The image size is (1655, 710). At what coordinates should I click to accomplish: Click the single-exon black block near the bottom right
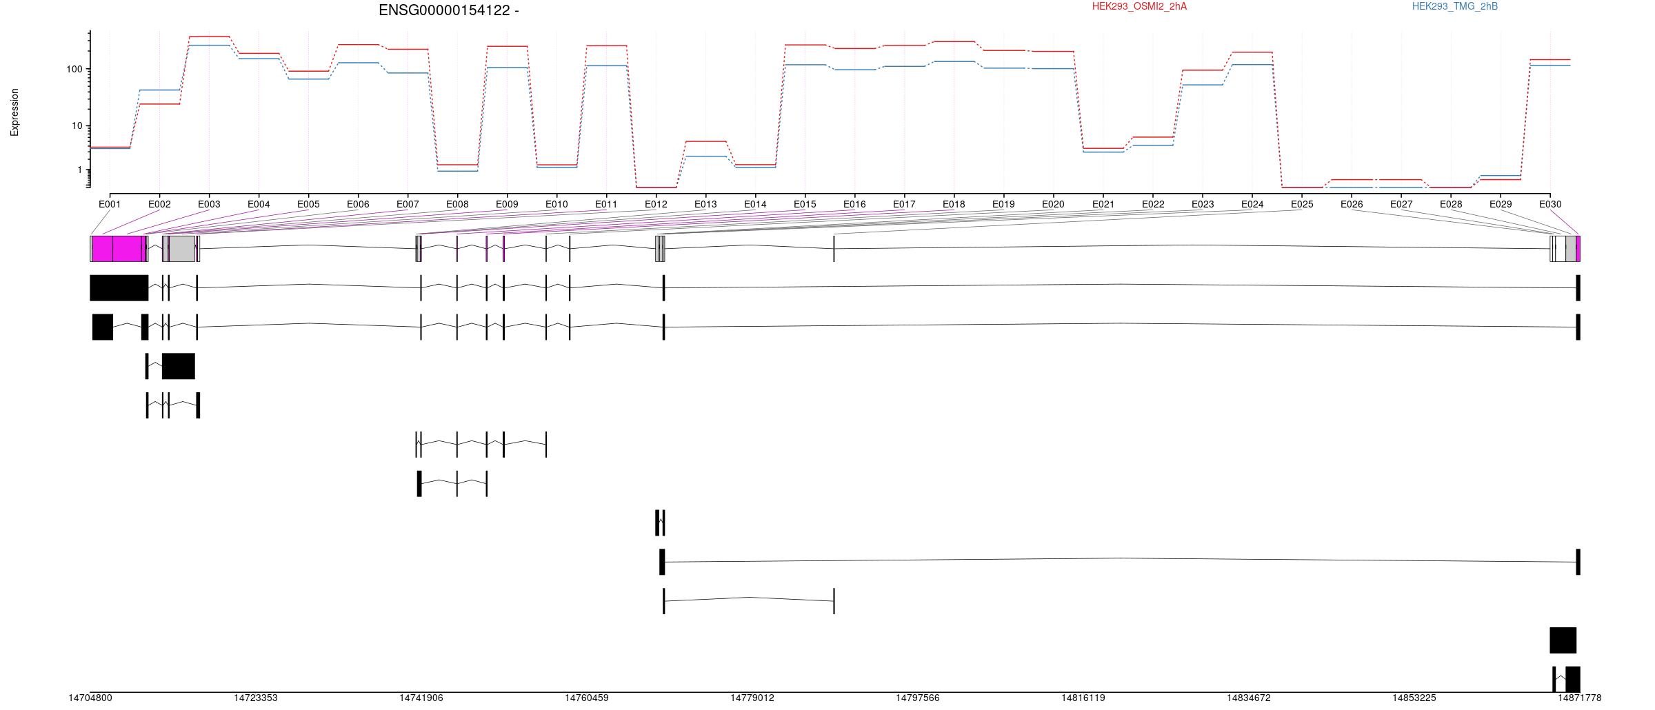[1563, 640]
